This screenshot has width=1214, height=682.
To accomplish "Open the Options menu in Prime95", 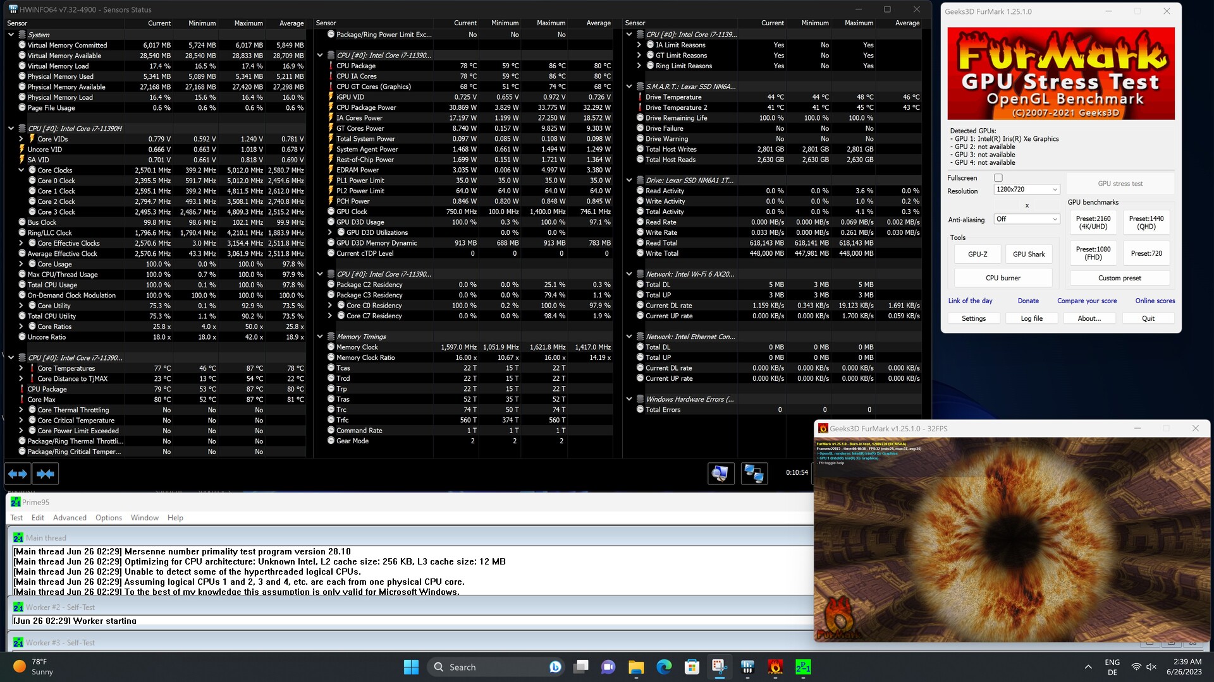I will pyautogui.click(x=109, y=518).
